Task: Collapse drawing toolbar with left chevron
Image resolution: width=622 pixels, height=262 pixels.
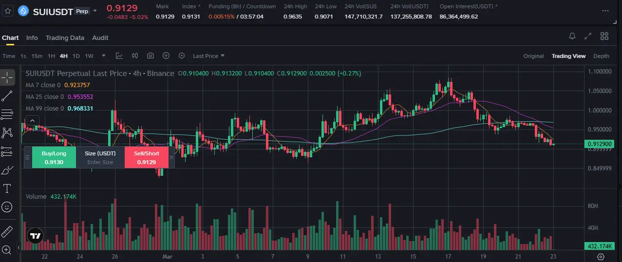Action: [19, 248]
